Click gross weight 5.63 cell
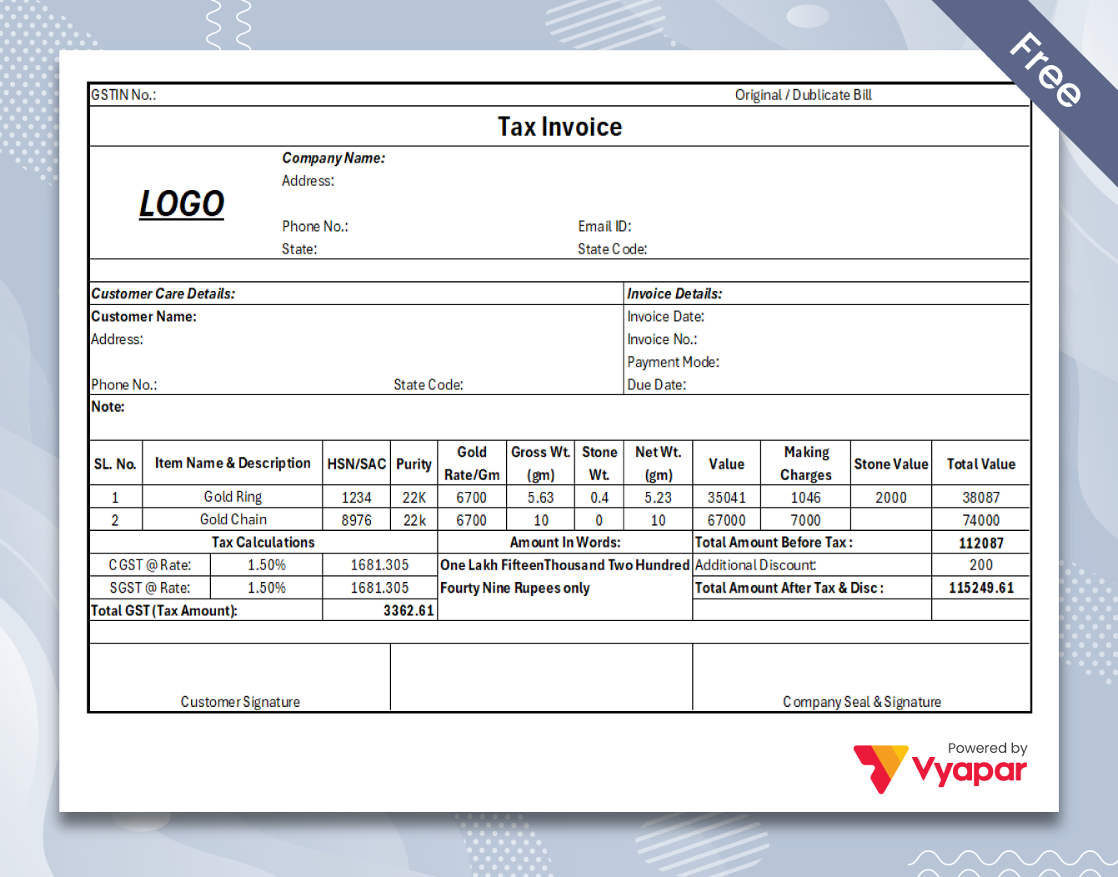The width and height of the screenshot is (1118, 877). tap(541, 498)
